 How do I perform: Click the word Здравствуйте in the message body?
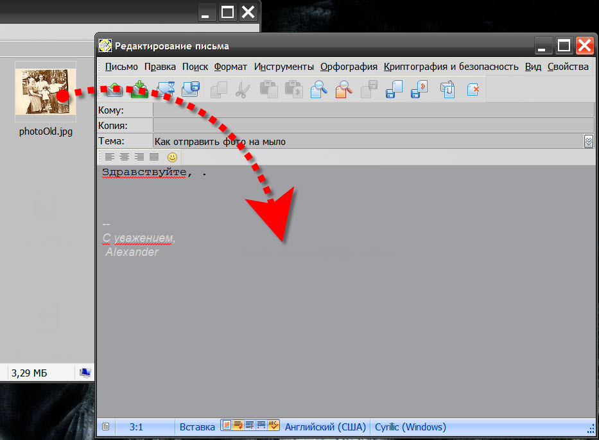pos(144,173)
